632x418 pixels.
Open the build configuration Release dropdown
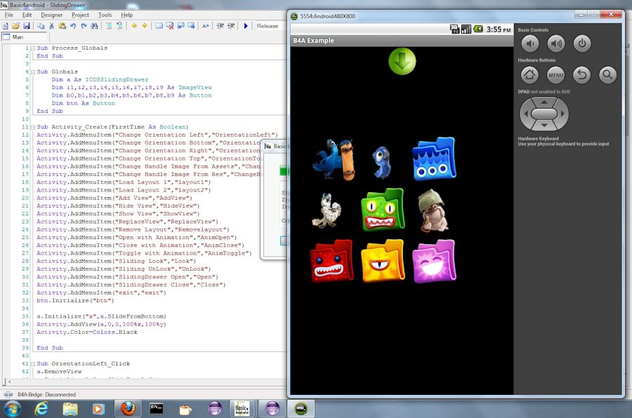270,26
